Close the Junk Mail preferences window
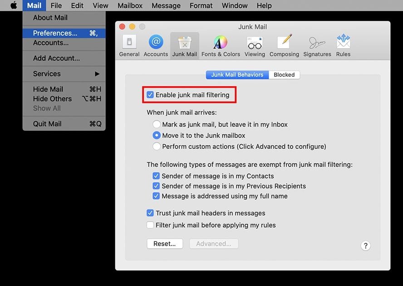 click(x=123, y=26)
